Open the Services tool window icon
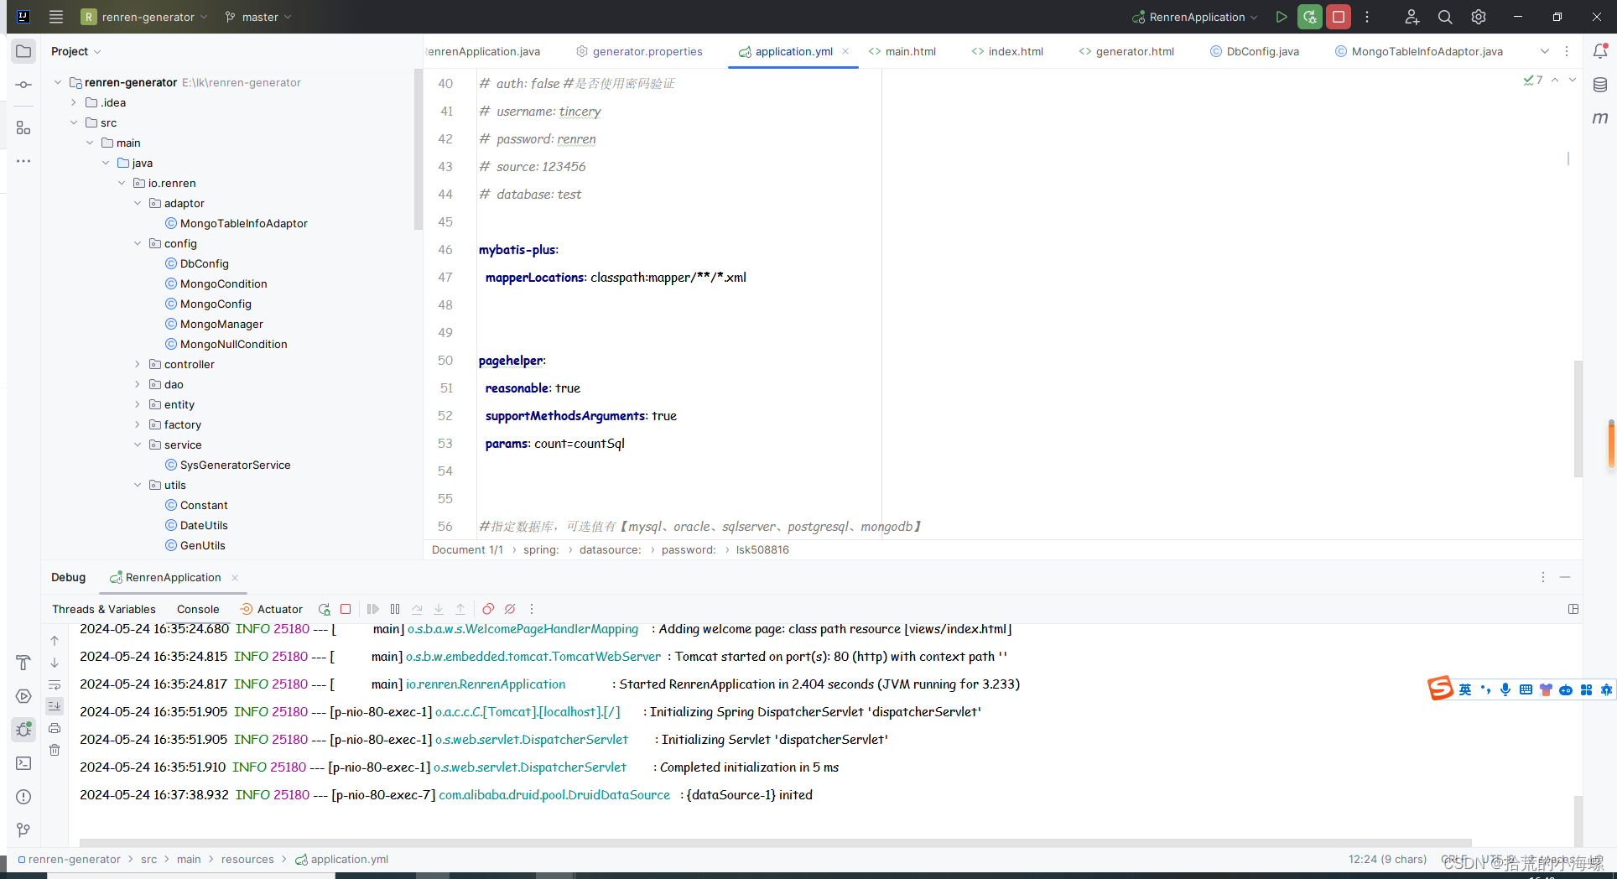The height and width of the screenshot is (879, 1617). pyautogui.click(x=23, y=696)
